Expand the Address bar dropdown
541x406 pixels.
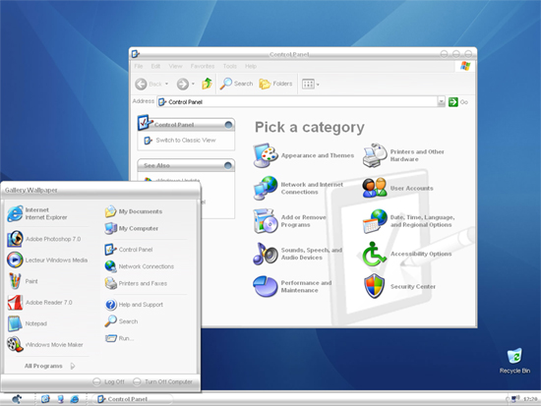pos(441,102)
